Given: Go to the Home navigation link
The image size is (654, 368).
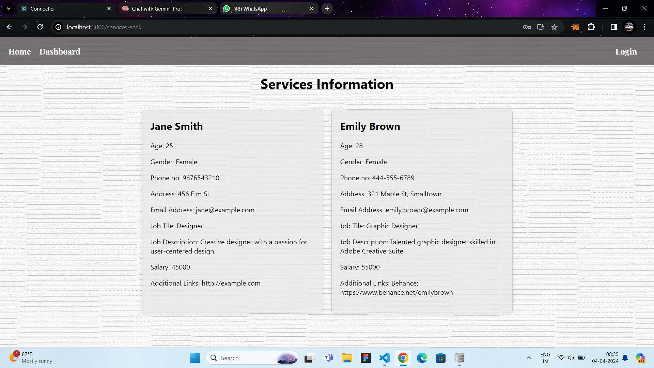Looking at the screenshot, I should pyautogui.click(x=19, y=51).
